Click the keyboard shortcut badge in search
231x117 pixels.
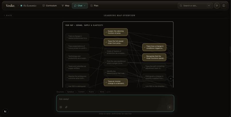[209, 6]
